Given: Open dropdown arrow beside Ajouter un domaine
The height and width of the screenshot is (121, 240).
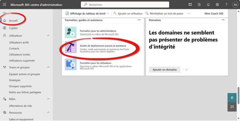Looking at the screenshot, I should pos(186,70).
